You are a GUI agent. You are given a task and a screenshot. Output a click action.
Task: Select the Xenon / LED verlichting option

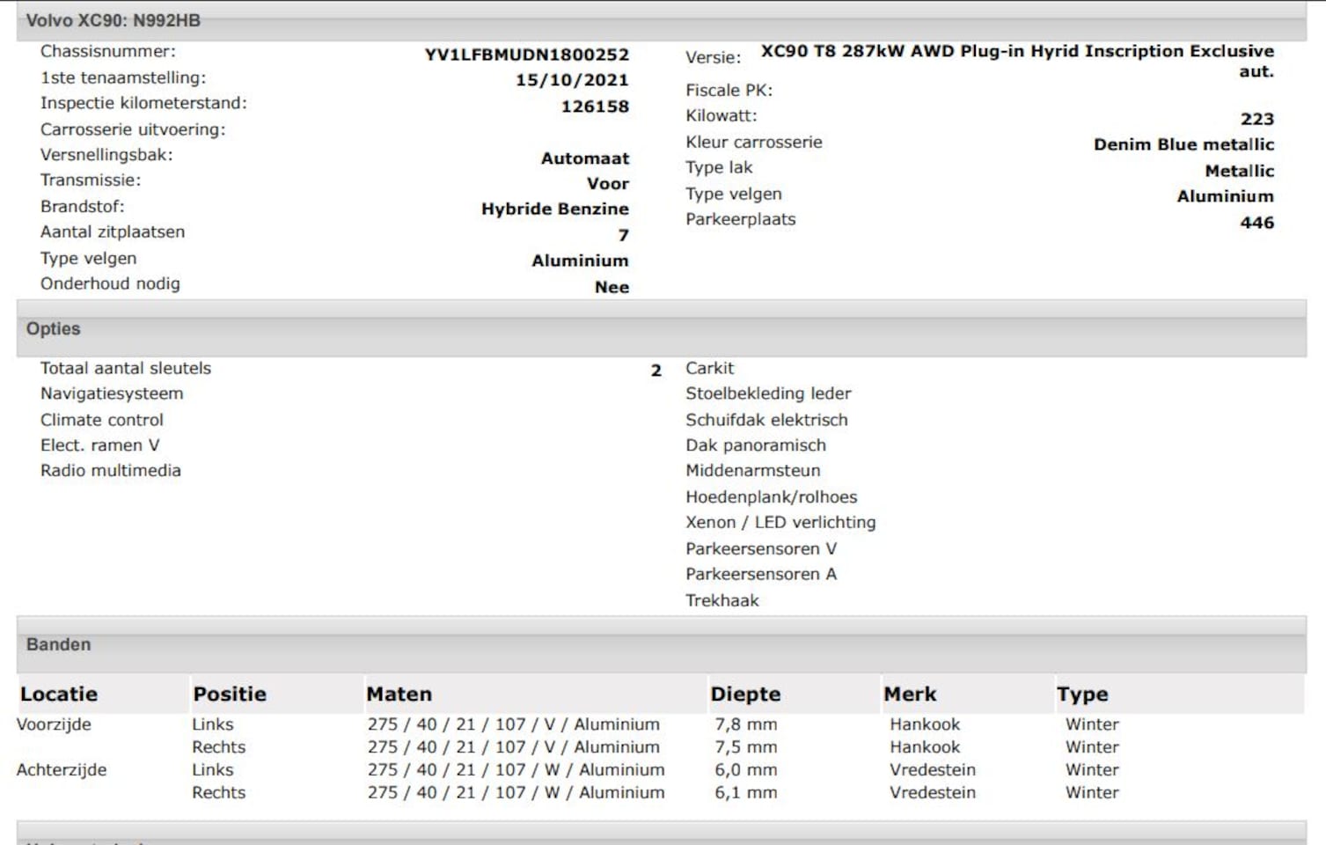(x=780, y=523)
